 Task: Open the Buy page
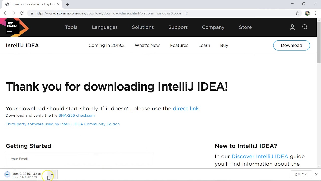pos(224,45)
